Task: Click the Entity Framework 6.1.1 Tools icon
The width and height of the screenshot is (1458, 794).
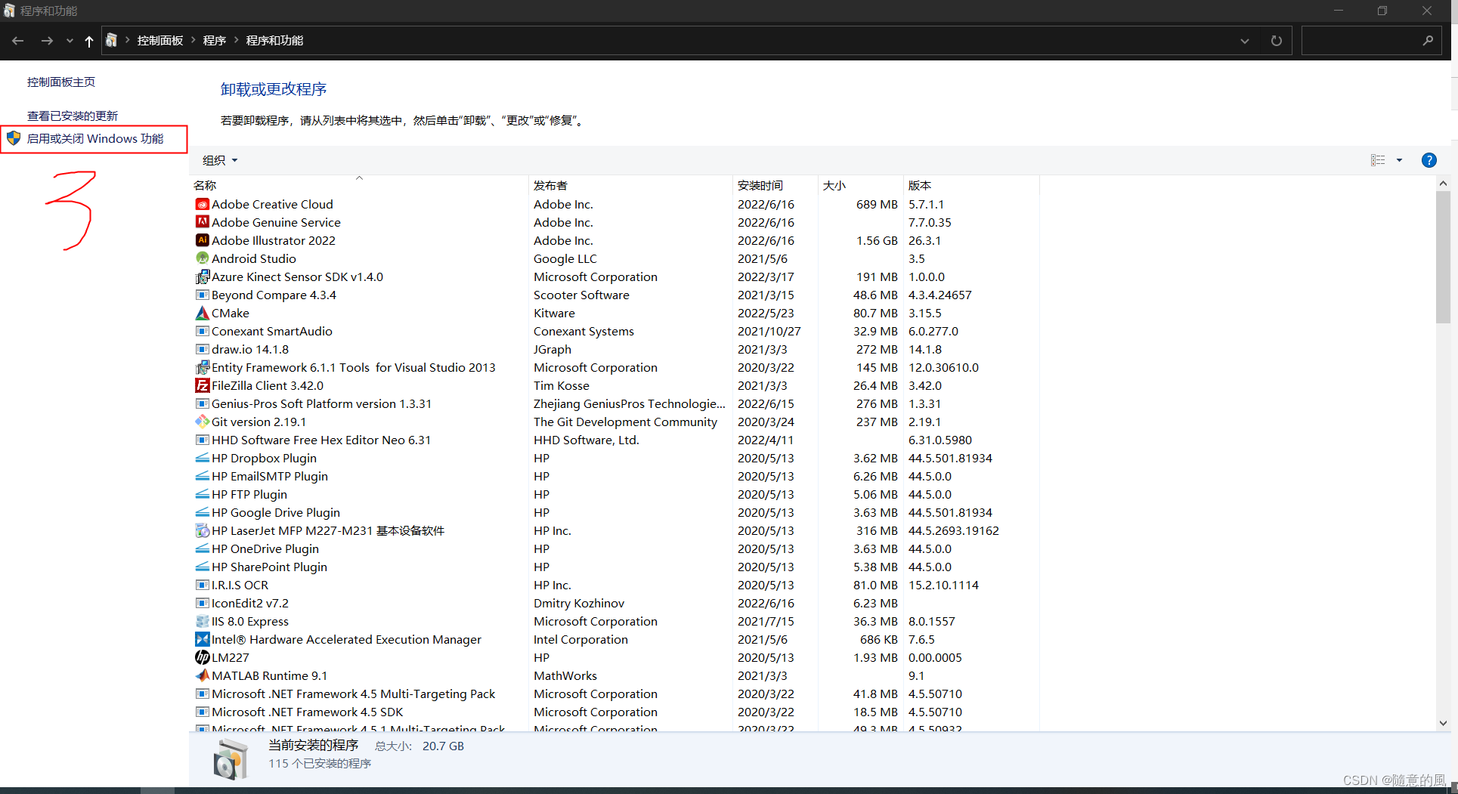Action: click(x=202, y=367)
